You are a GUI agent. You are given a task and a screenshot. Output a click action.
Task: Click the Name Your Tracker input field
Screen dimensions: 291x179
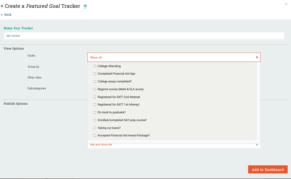[144, 36]
